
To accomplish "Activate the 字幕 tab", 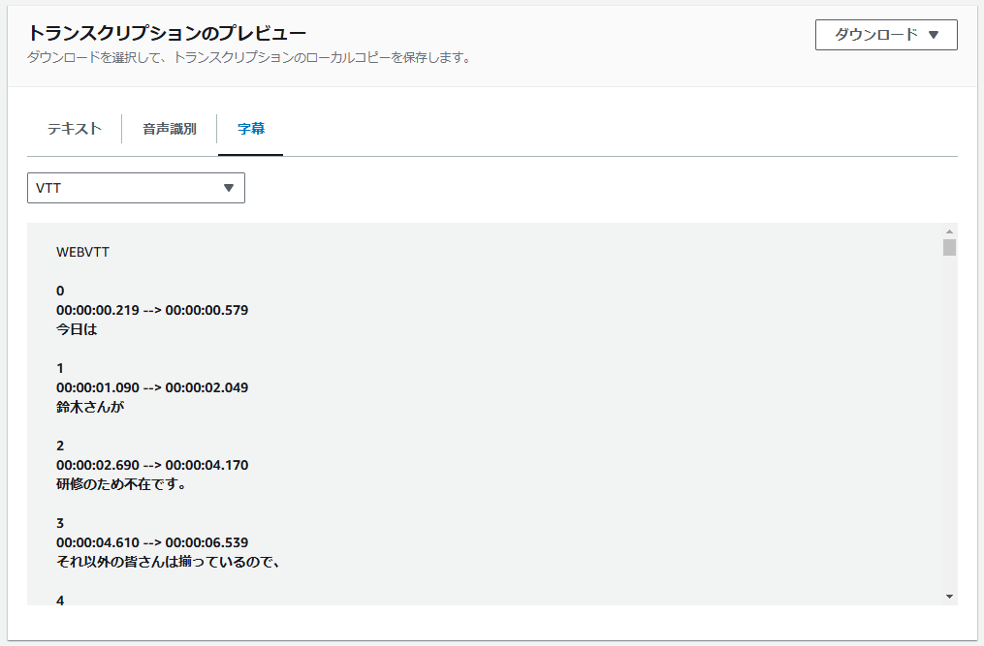I will pos(250,127).
